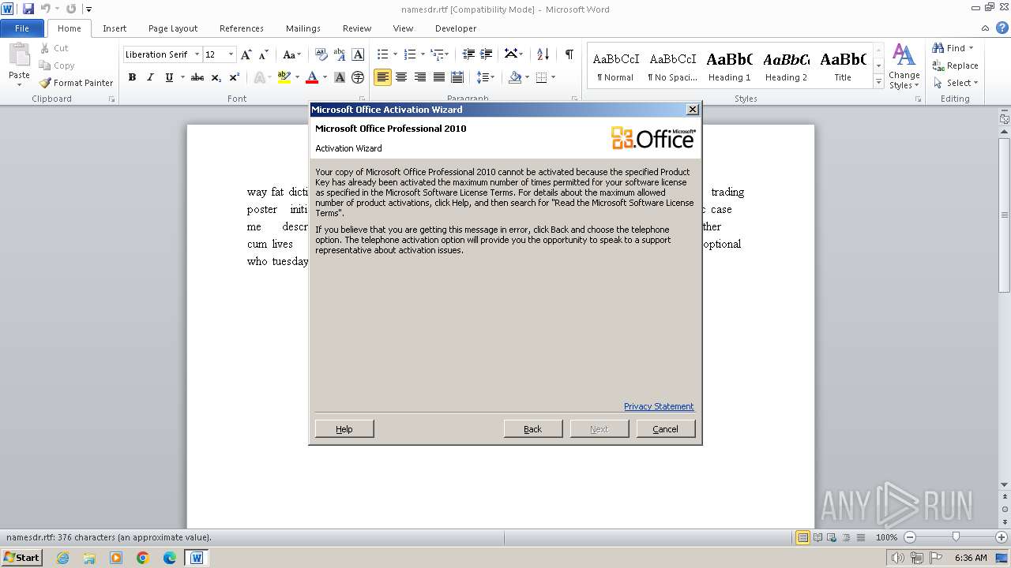1011x568 pixels.
Task: Open the Liberation Serif font dropdown
Action: 197,54
